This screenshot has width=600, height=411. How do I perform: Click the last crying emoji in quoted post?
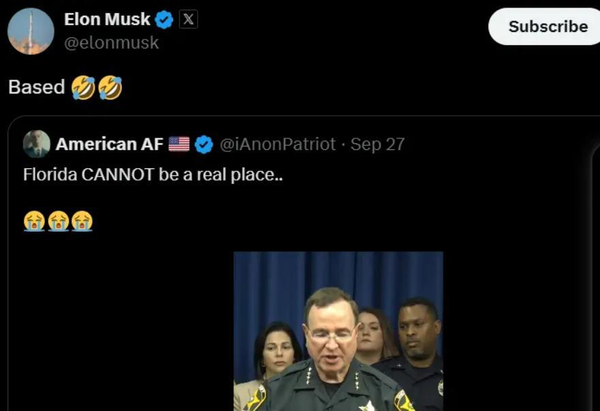[82, 221]
